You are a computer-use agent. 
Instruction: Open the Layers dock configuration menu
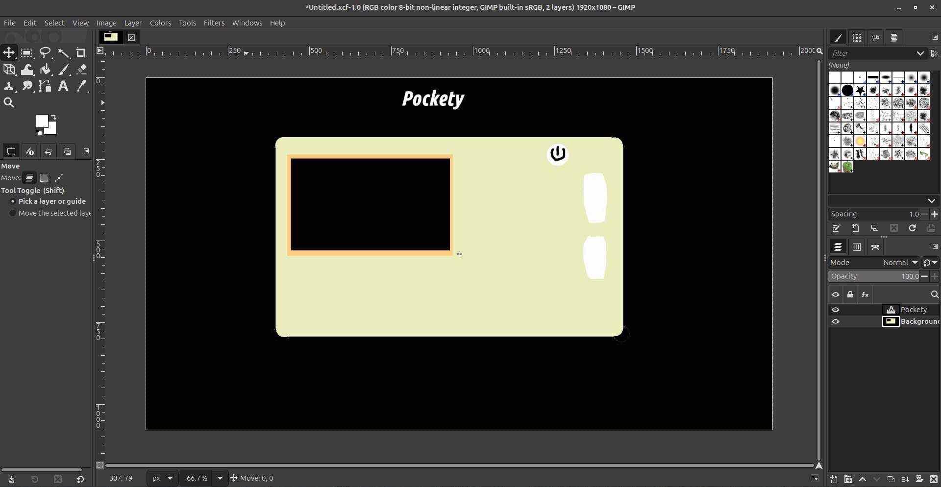click(x=935, y=247)
